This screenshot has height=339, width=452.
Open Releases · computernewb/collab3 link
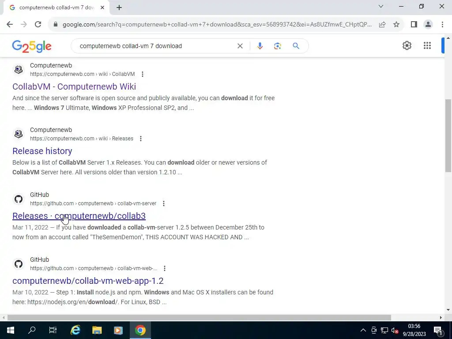tap(79, 216)
